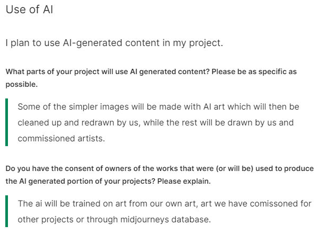Click the 'Use of AI' heading

click(29, 11)
